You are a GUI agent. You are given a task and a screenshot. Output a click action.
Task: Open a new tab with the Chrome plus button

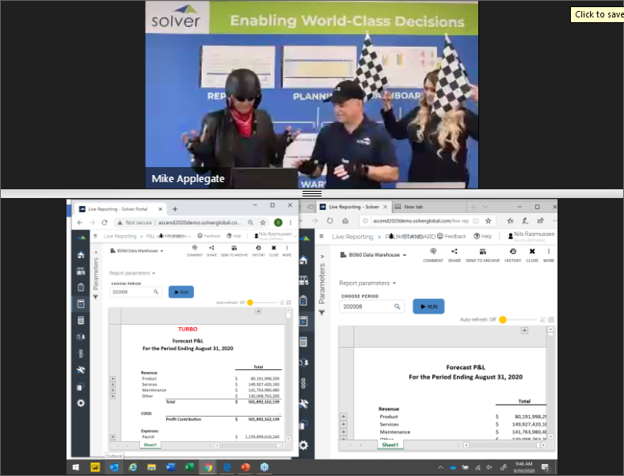(175, 209)
